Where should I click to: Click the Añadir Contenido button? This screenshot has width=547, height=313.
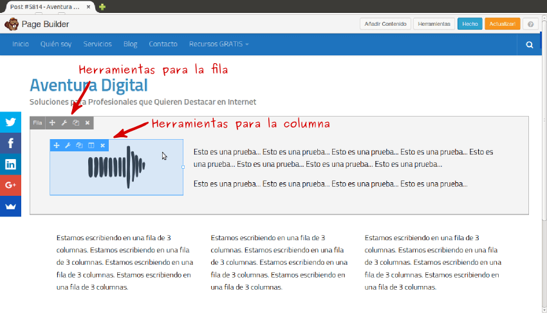pyautogui.click(x=385, y=24)
